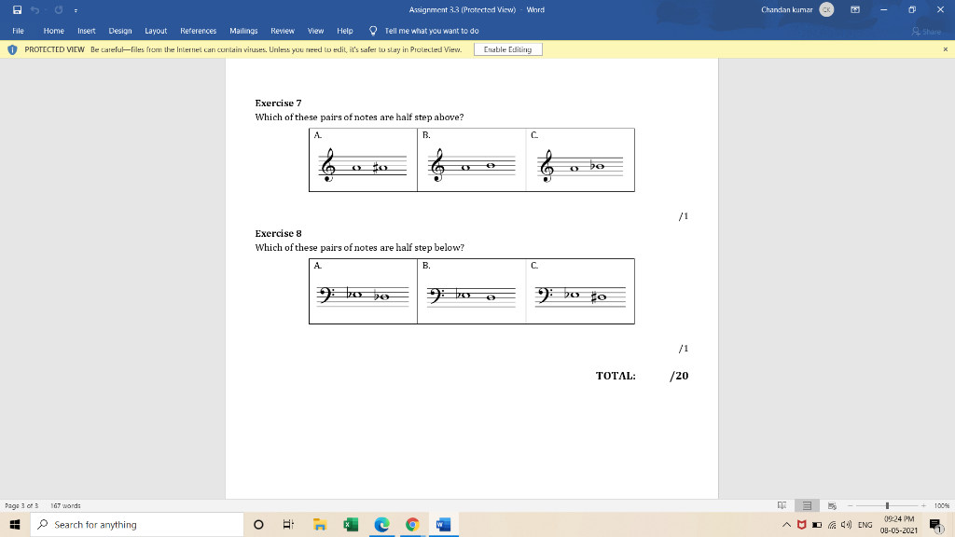Click Exercise 7 option B notation image
This screenshot has height=537, width=955.
(x=471, y=165)
